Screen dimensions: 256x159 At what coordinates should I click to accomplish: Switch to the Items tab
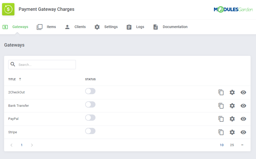(51, 27)
